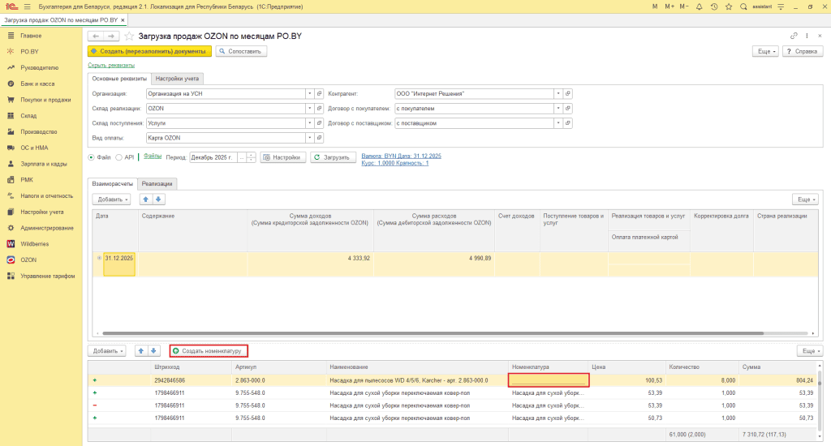This screenshot has width=831, height=446.
Task: Move row down in lower products table
Action: (x=153, y=350)
